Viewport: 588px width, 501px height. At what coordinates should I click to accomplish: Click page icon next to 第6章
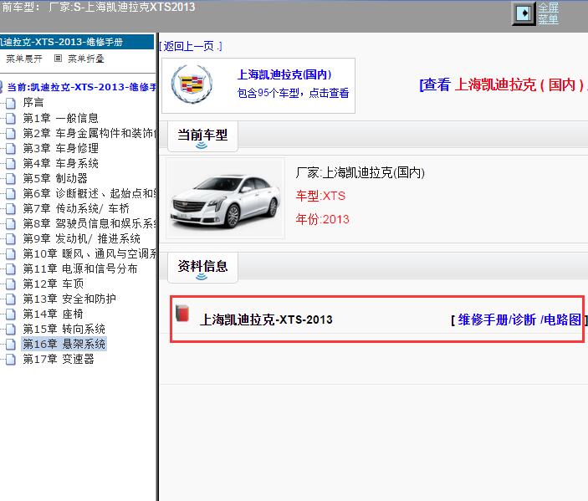pyautogui.click(x=11, y=193)
